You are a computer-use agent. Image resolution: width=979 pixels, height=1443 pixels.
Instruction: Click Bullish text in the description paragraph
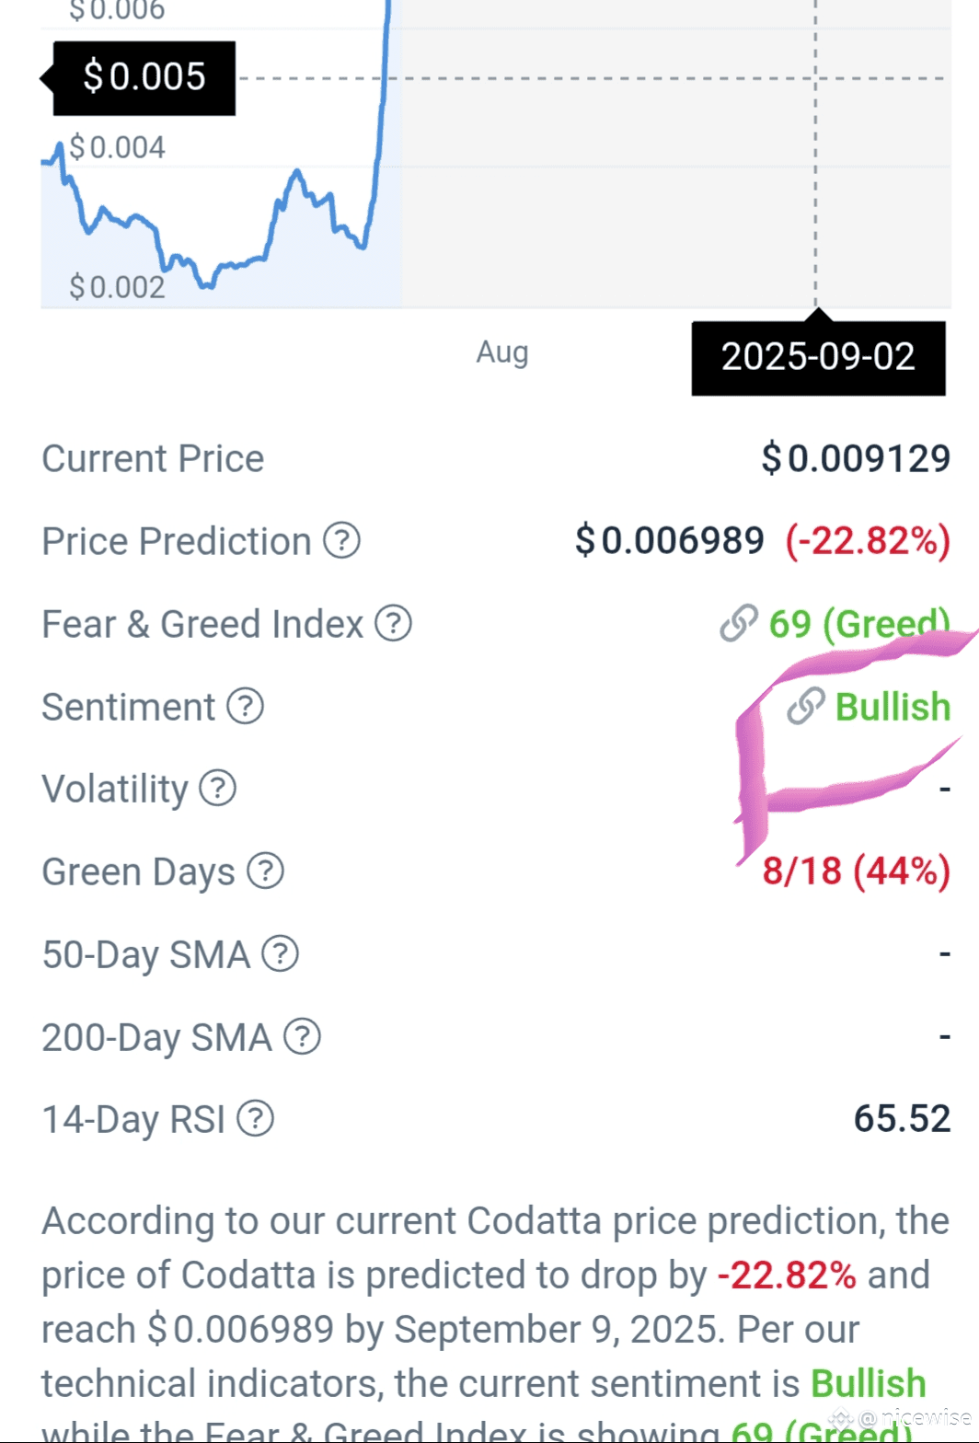(868, 1383)
